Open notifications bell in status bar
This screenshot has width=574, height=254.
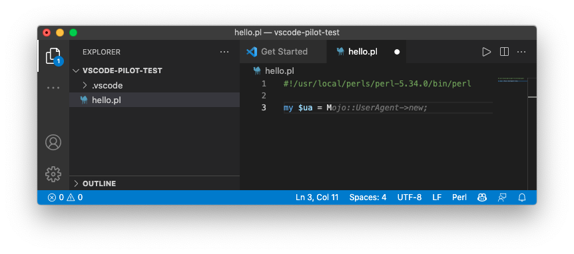point(522,197)
